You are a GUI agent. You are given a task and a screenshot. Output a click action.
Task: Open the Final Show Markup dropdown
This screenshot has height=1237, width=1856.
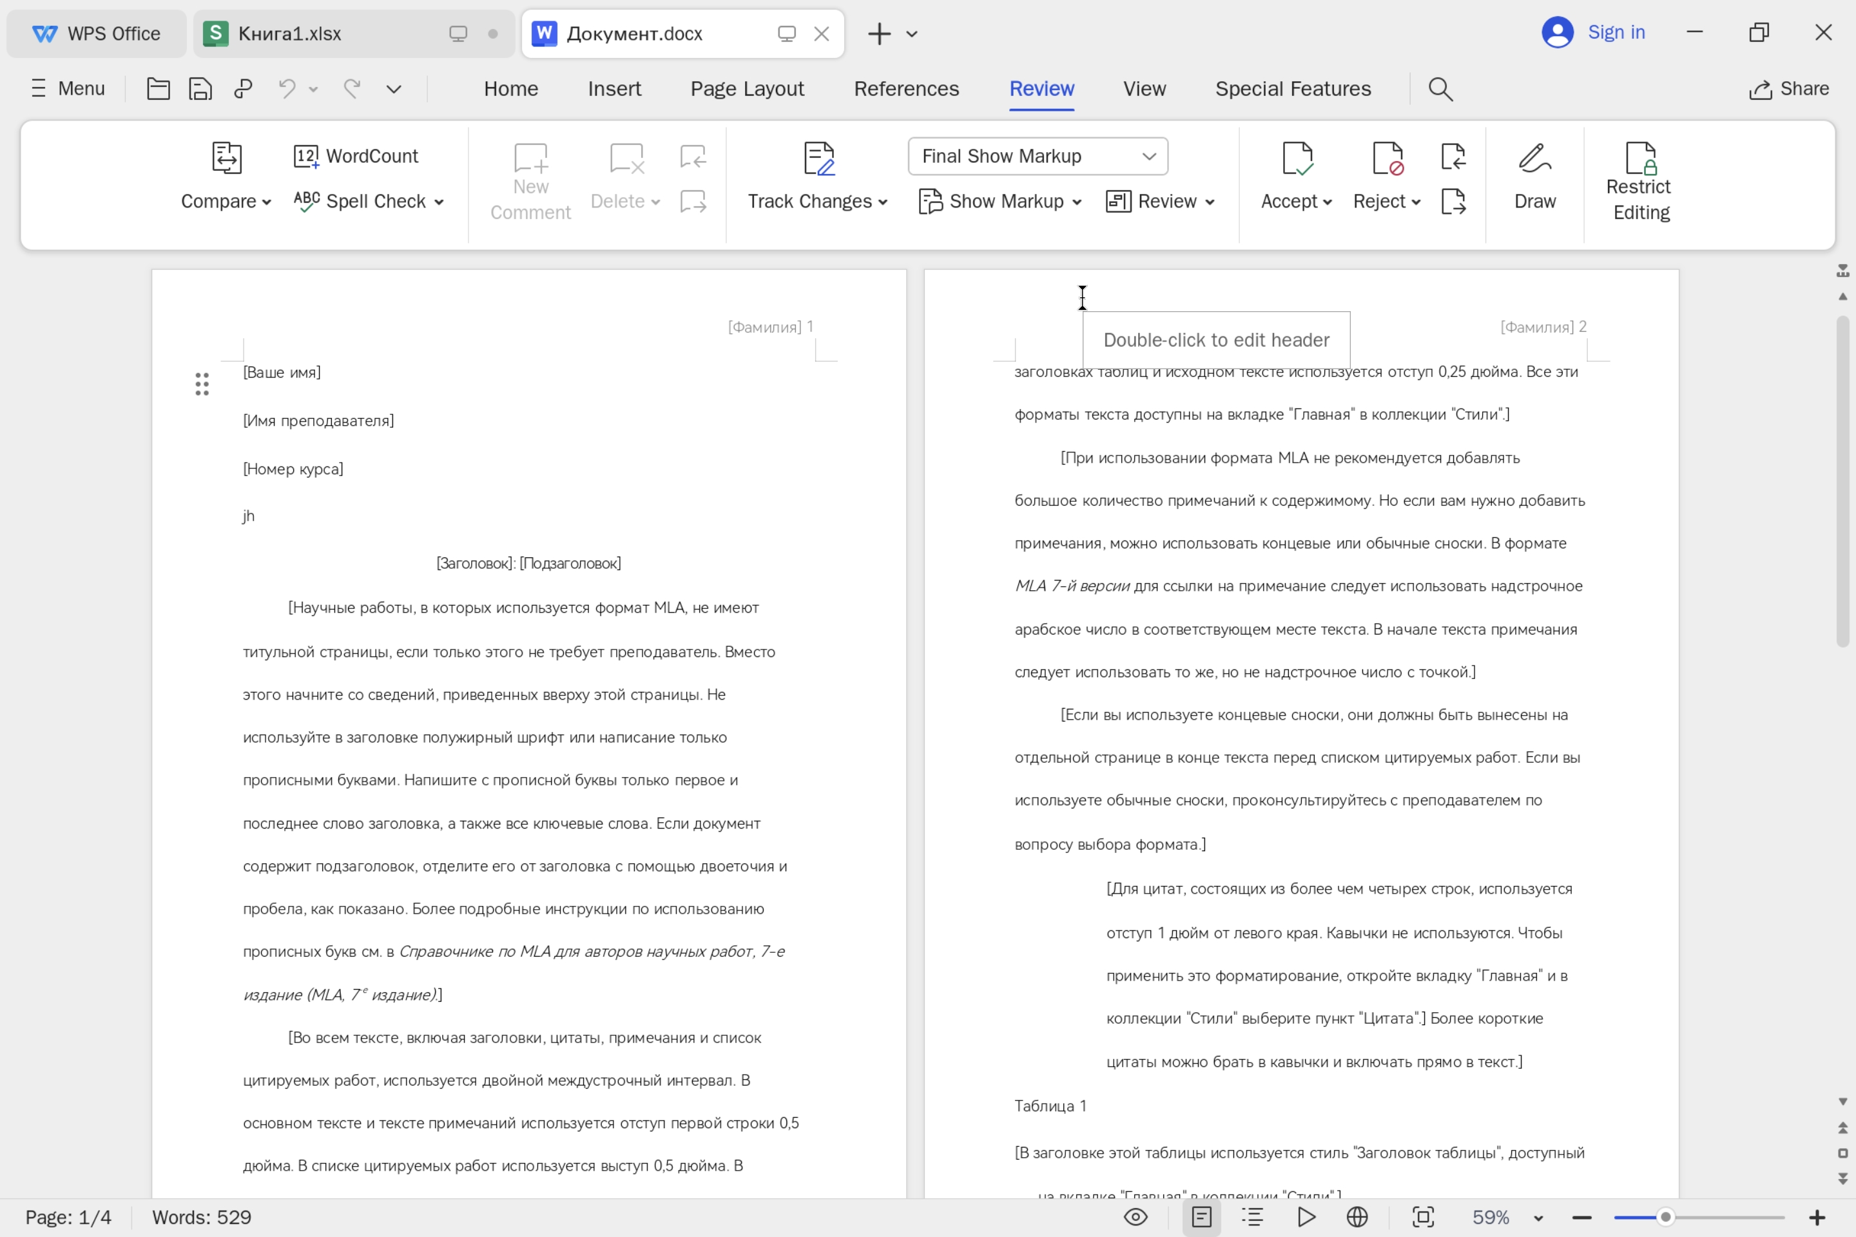point(1037,156)
